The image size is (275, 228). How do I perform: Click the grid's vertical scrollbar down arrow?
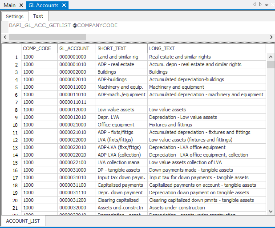[x=271, y=212]
